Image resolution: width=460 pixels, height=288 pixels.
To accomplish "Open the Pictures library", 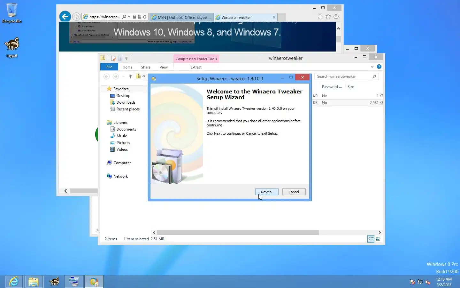I will 123,143.
